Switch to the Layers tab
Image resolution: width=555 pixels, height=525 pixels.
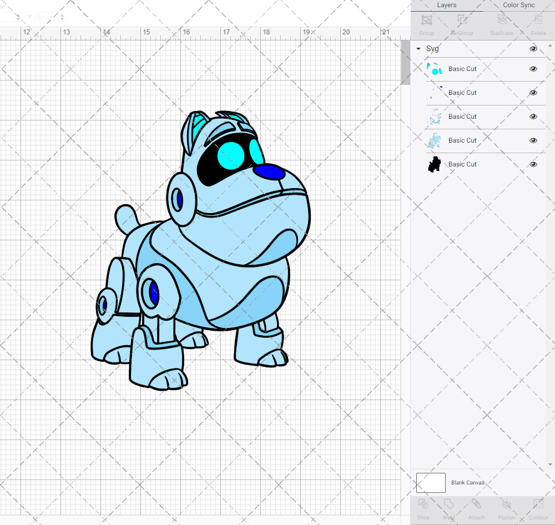coord(446,5)
